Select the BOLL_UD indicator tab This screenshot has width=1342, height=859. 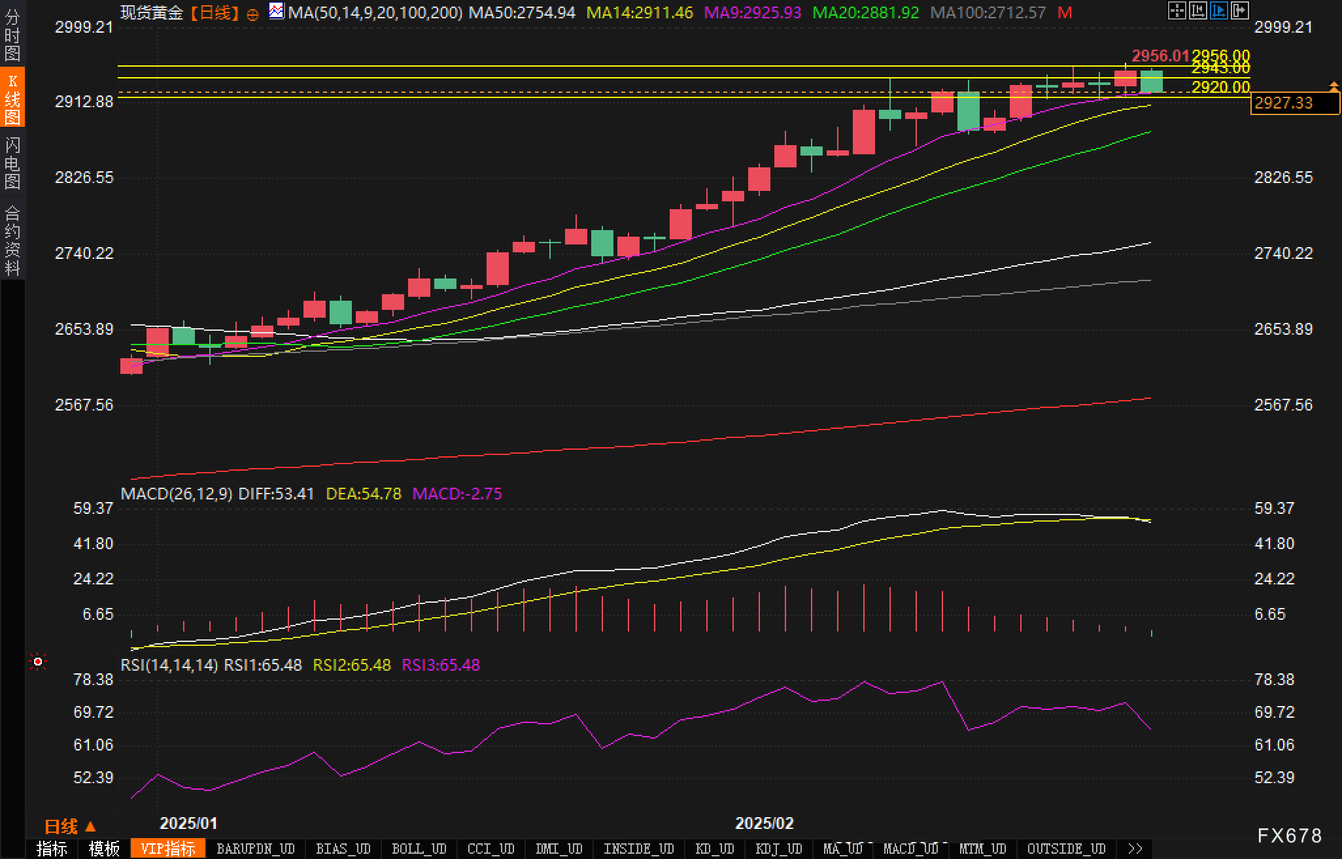(x=419, y=849)
